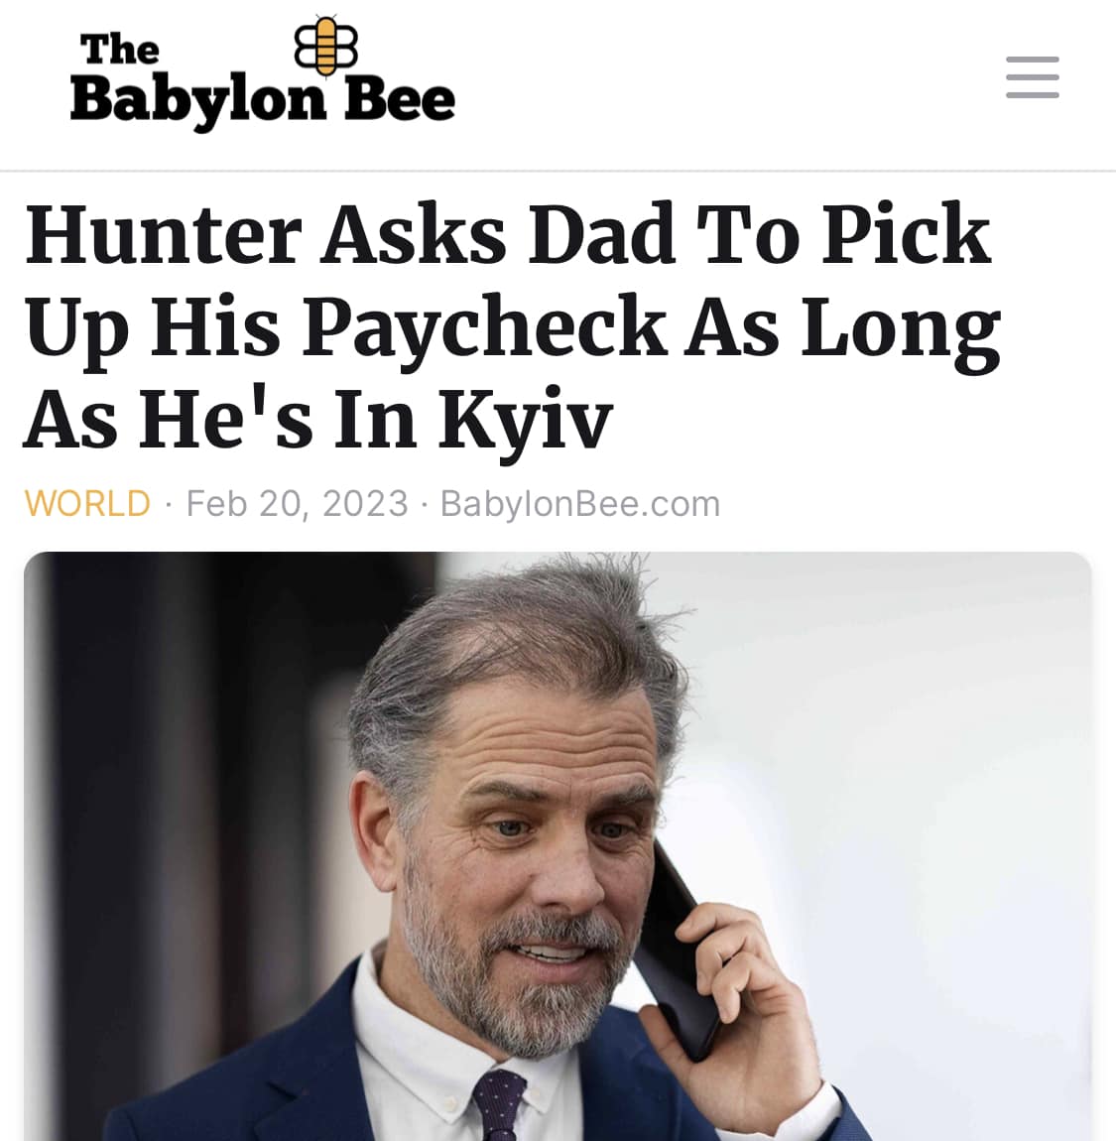This screenshot has width=1116, height=1141.
Task: Click the bottom bar of the hamburger icon
Action: tap(1033, 94)
